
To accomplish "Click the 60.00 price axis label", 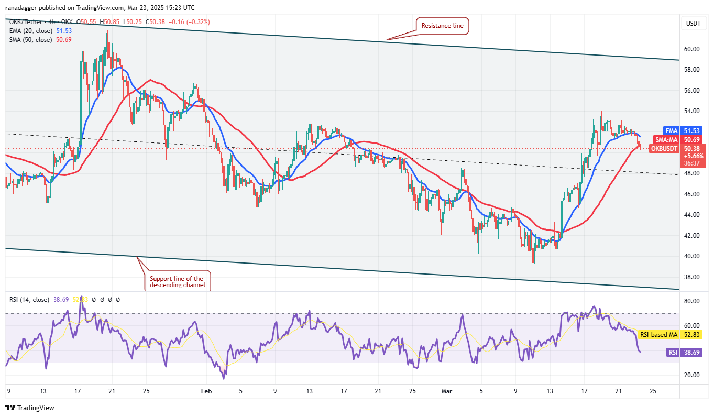I will pyautogui.click(x=693, y=49).
